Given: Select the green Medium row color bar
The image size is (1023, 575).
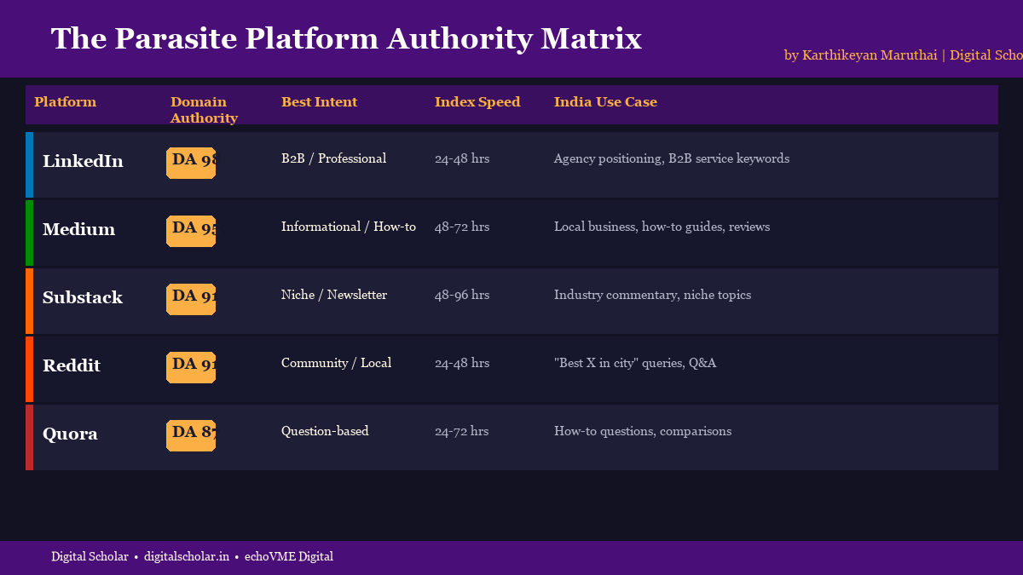Looking at the screenshot, I should [30, 233].
